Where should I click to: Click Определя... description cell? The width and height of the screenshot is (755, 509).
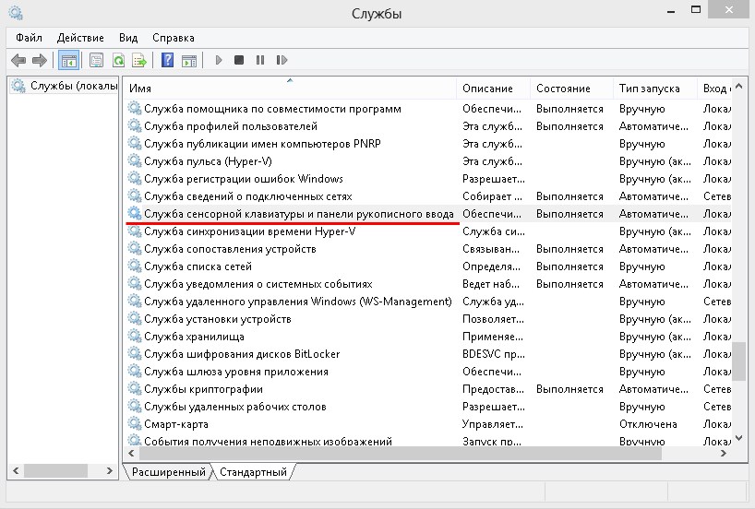(491, 266)
